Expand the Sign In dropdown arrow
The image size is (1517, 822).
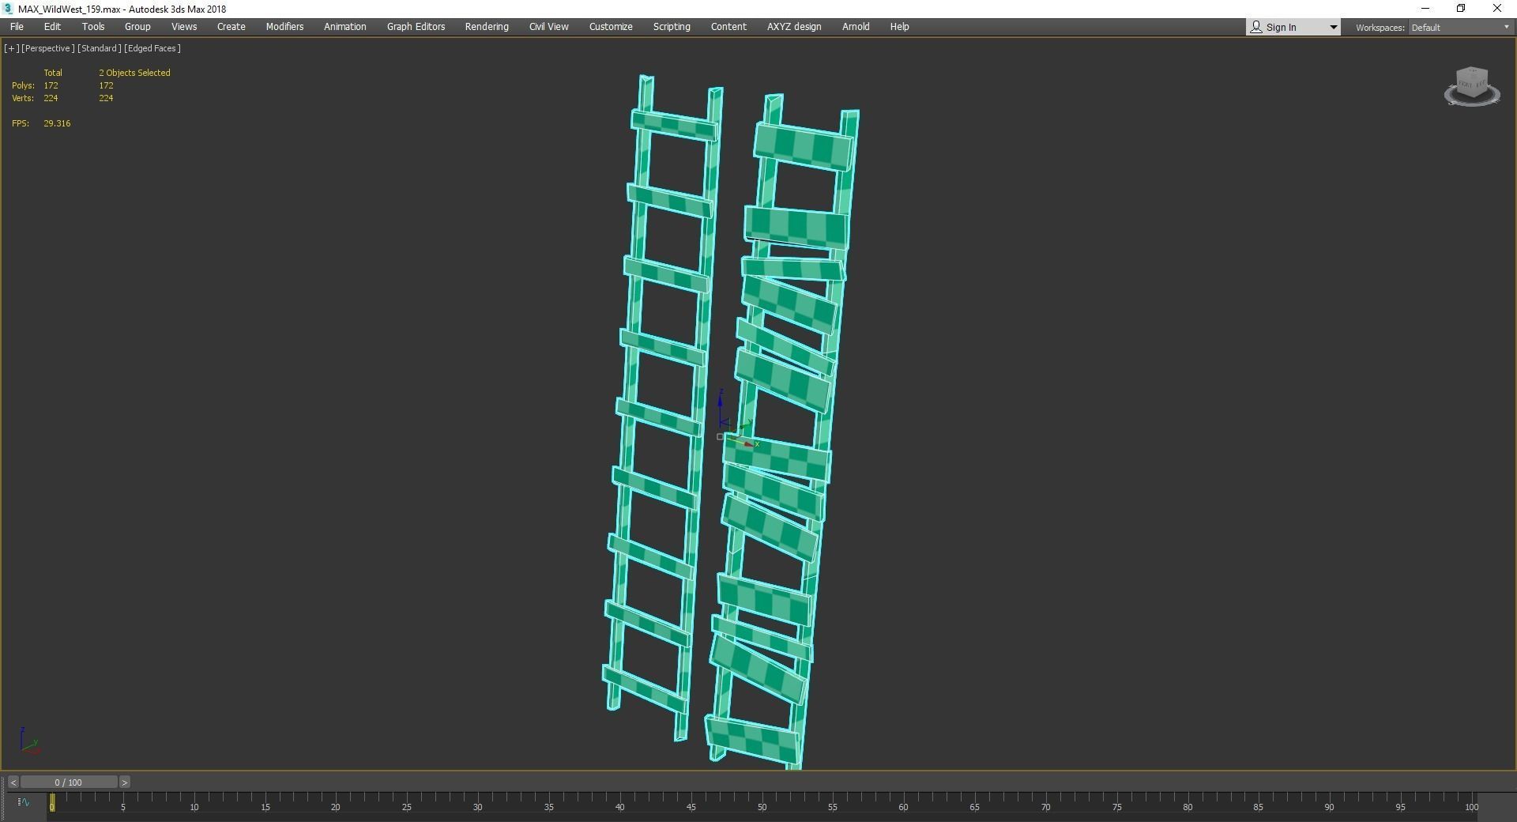(x=1334, y=26)
